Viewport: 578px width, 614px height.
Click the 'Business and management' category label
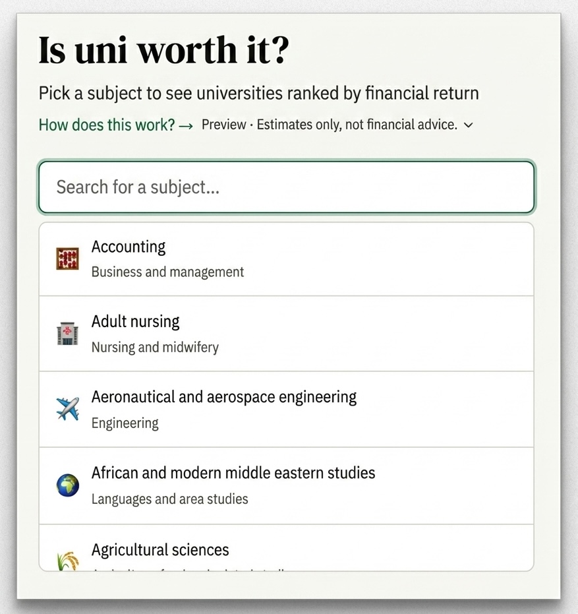[x=167, y=271]
